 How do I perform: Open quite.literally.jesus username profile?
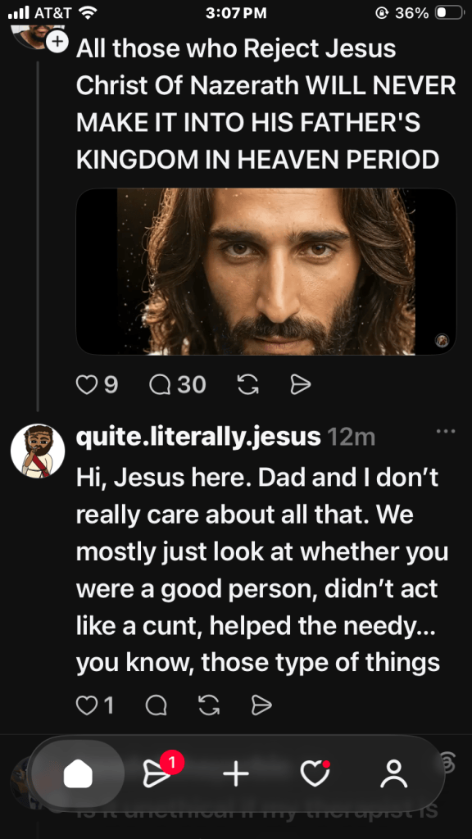(x=198, y=438)
